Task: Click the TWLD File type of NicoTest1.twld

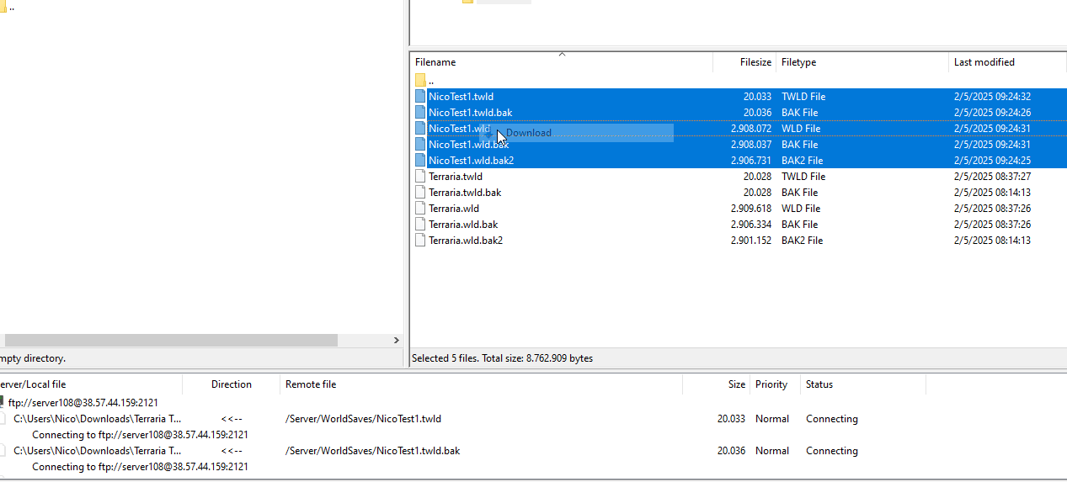Action: click(803, 97)
